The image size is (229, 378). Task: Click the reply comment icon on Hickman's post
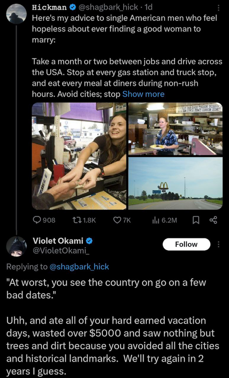(37, 220)
